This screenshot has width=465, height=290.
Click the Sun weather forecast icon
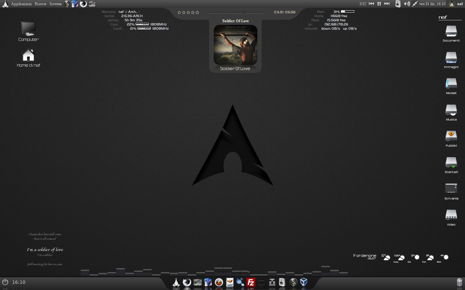tap(430, 257)
